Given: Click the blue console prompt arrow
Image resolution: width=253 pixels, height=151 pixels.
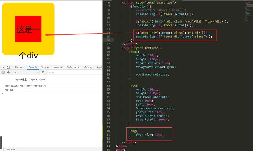Looking at the screenshot, I should (x=2, y=94).
